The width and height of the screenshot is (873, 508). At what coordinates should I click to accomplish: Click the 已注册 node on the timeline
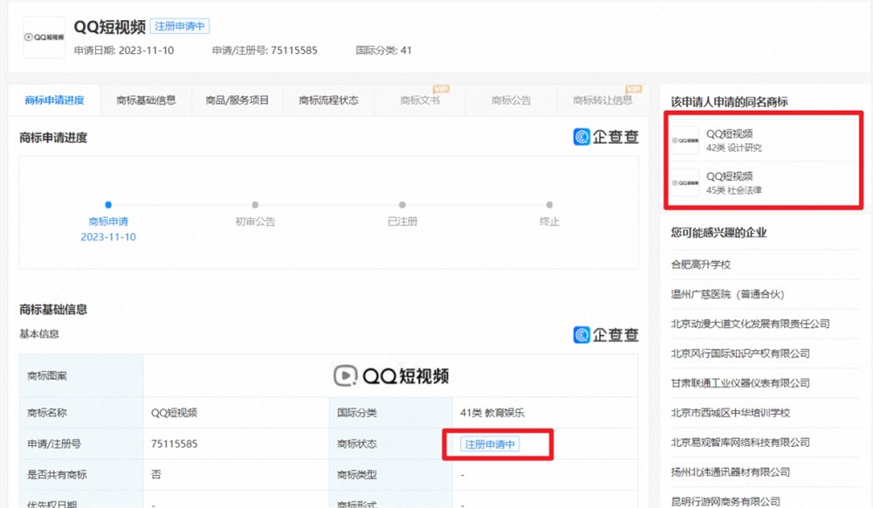(402, 208)
